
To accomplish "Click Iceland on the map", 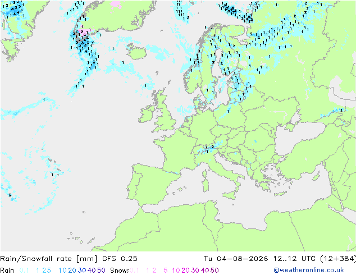I will (x=136, y=52).
